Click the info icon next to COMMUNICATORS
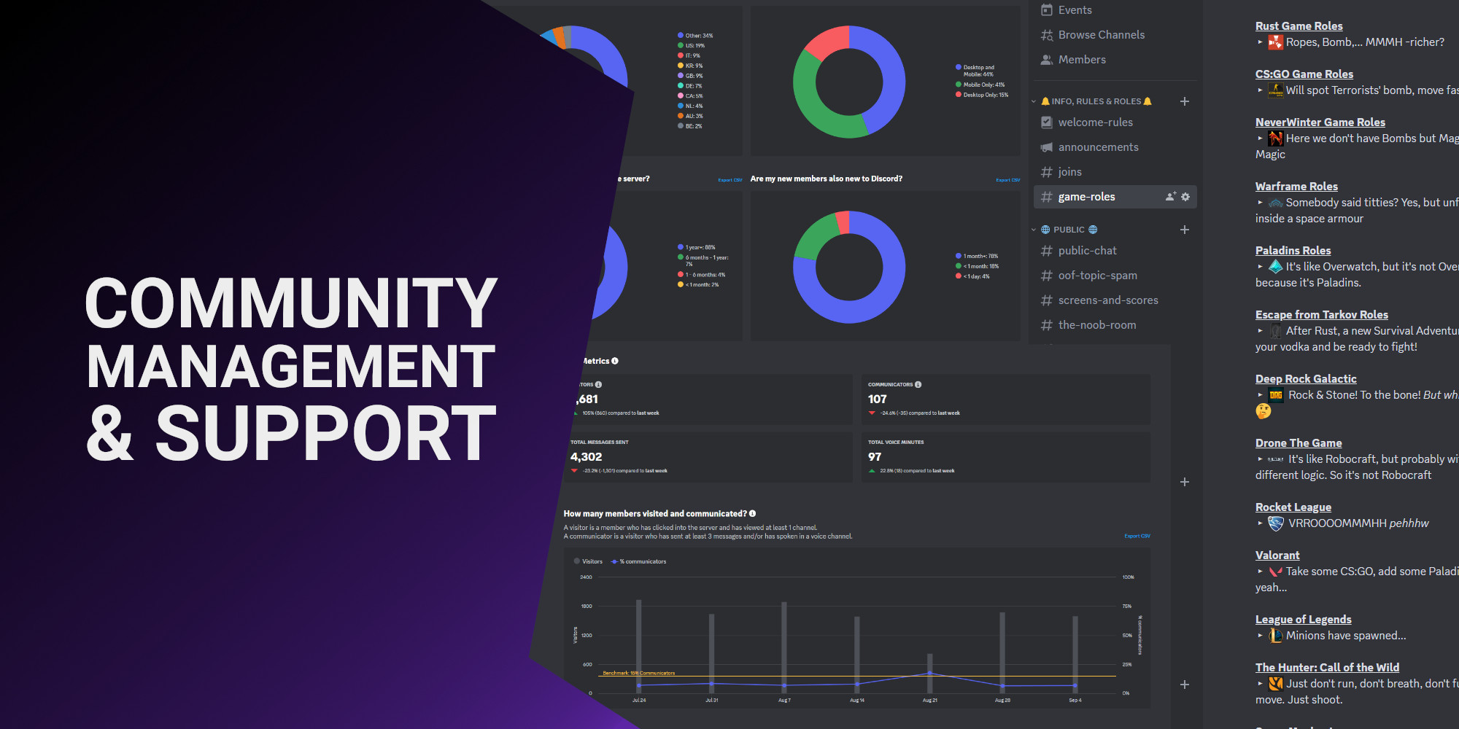The height and width of the screenshot is (729, 1459). [x=918, y=384]
